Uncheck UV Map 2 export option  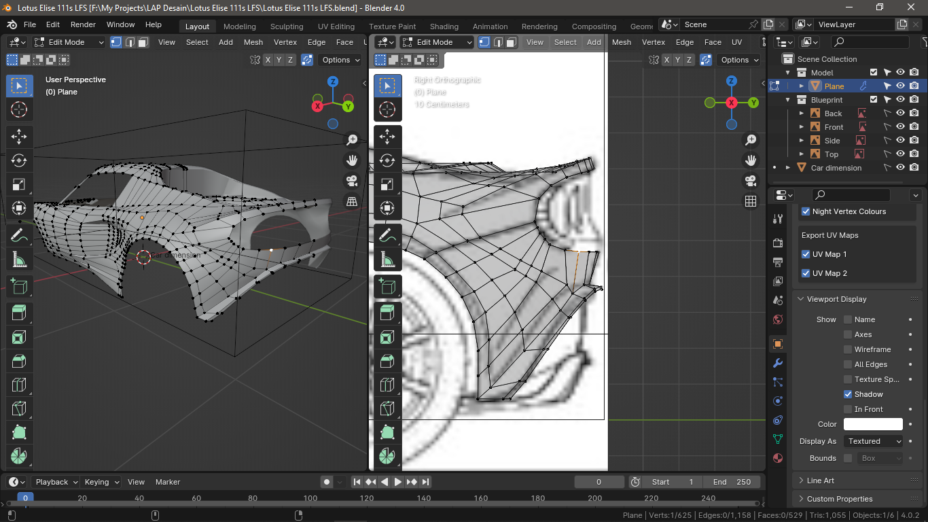806,273
